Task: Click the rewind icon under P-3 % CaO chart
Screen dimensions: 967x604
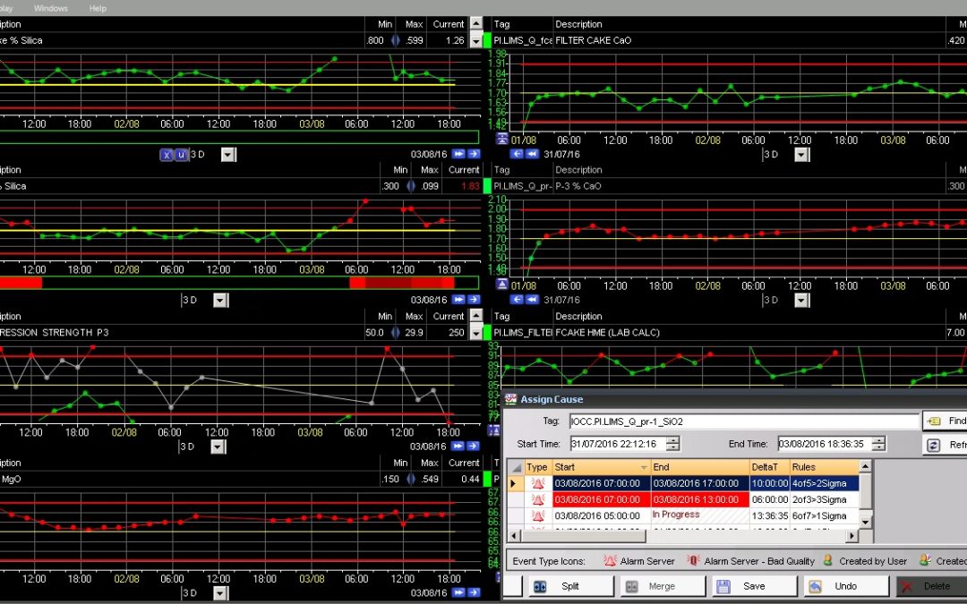Action: [x=532, y=300]
